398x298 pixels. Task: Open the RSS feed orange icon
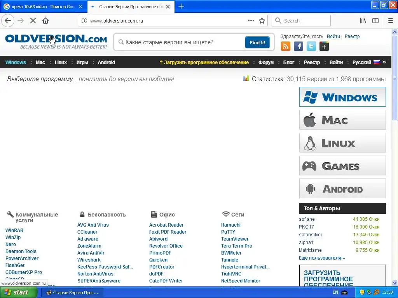coord(286,47)
